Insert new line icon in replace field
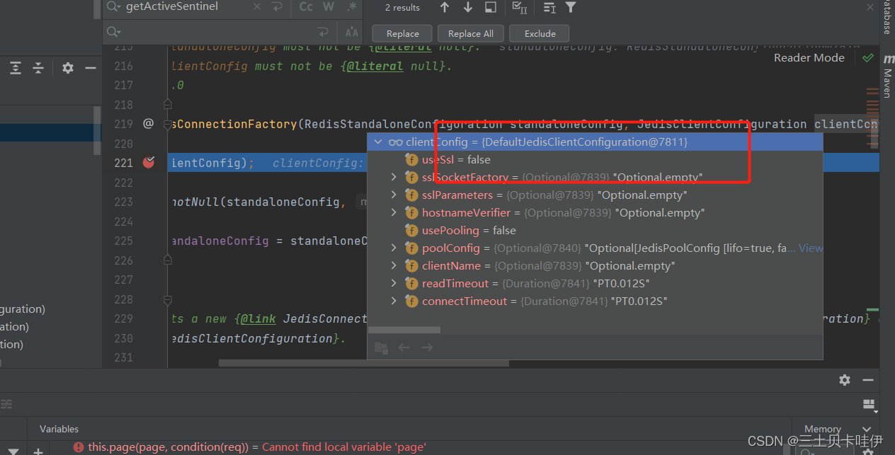Screen dimensions: 895x455 click(324, 33)
